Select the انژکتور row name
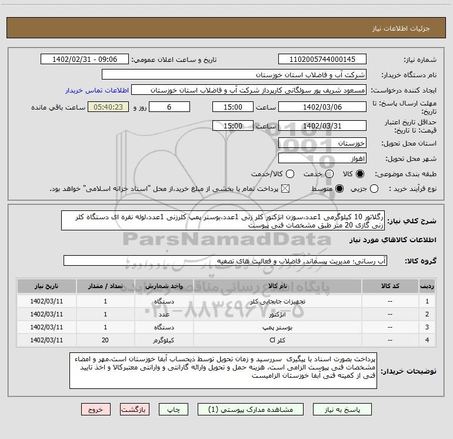453x439 pixels. tap(277, 314)
